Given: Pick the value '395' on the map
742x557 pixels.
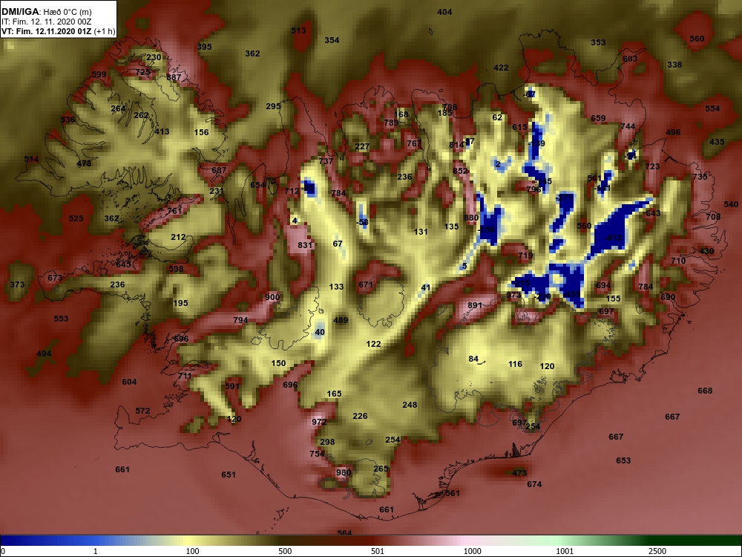Looking at the screenshot, I should point(204,47).
